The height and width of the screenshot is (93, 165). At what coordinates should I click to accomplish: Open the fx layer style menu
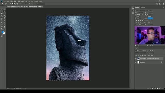(x=150, y=88)
